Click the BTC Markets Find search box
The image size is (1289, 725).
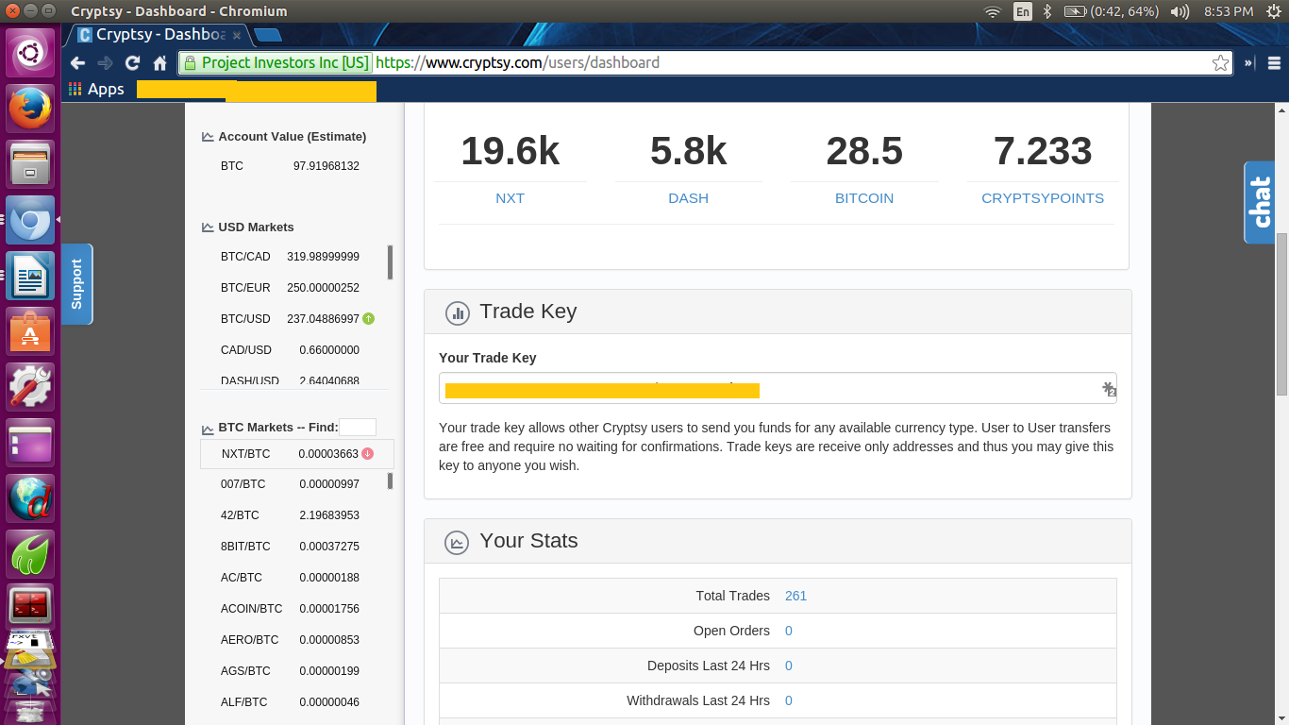pyautogui.click(x=358, y=428)
